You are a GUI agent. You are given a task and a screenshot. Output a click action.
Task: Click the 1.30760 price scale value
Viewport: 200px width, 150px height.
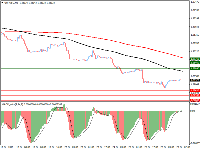(x=195, y=43)
